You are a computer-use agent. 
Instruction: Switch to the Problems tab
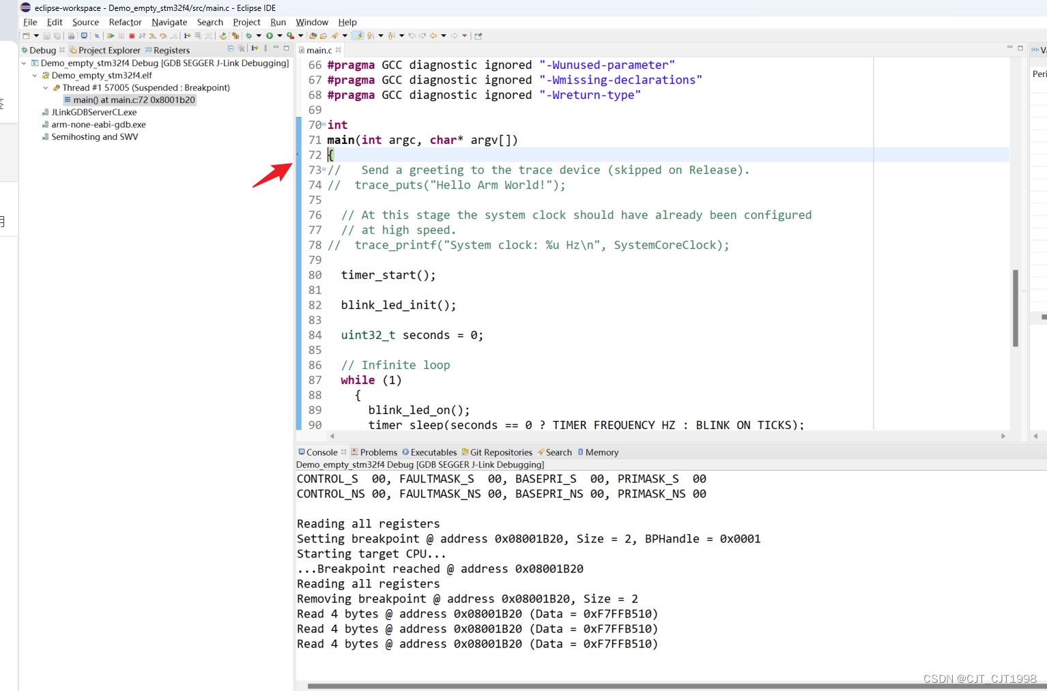pyautogui.click(x=374, y=452)
